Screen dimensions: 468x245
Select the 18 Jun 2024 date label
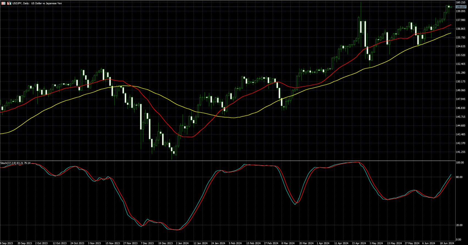click(447, 243)
